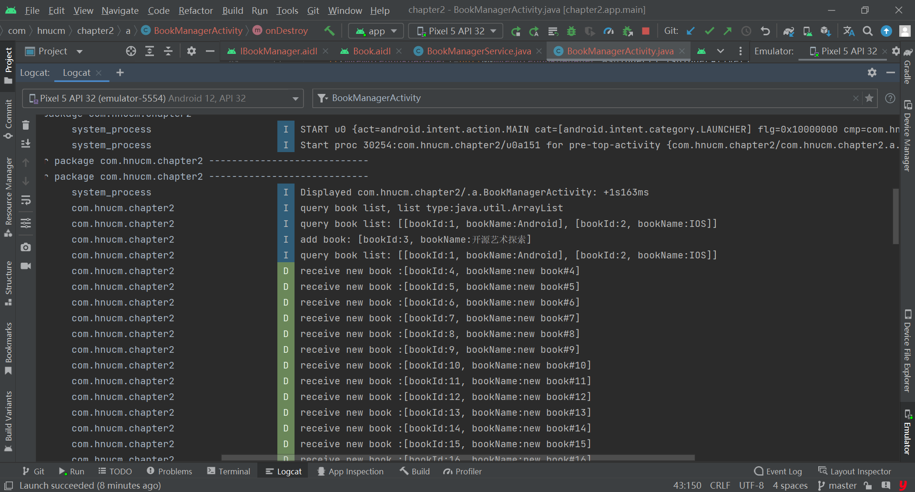Expand Logcat device selector emulator-5554
The image size is (915, 492).
point(163,98)
